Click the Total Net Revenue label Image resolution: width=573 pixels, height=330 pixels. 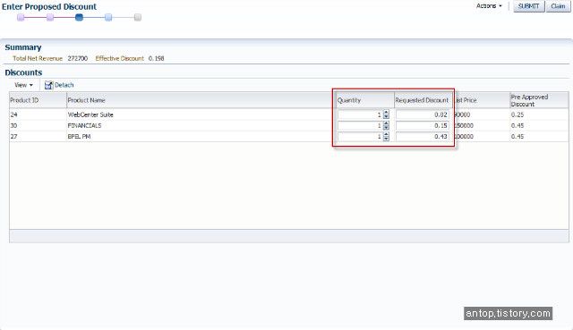pos(38,58)
